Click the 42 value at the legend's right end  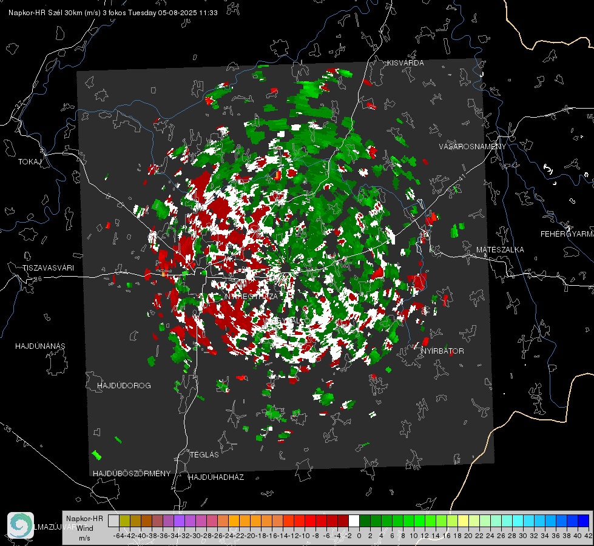click(x=589, y=536)
